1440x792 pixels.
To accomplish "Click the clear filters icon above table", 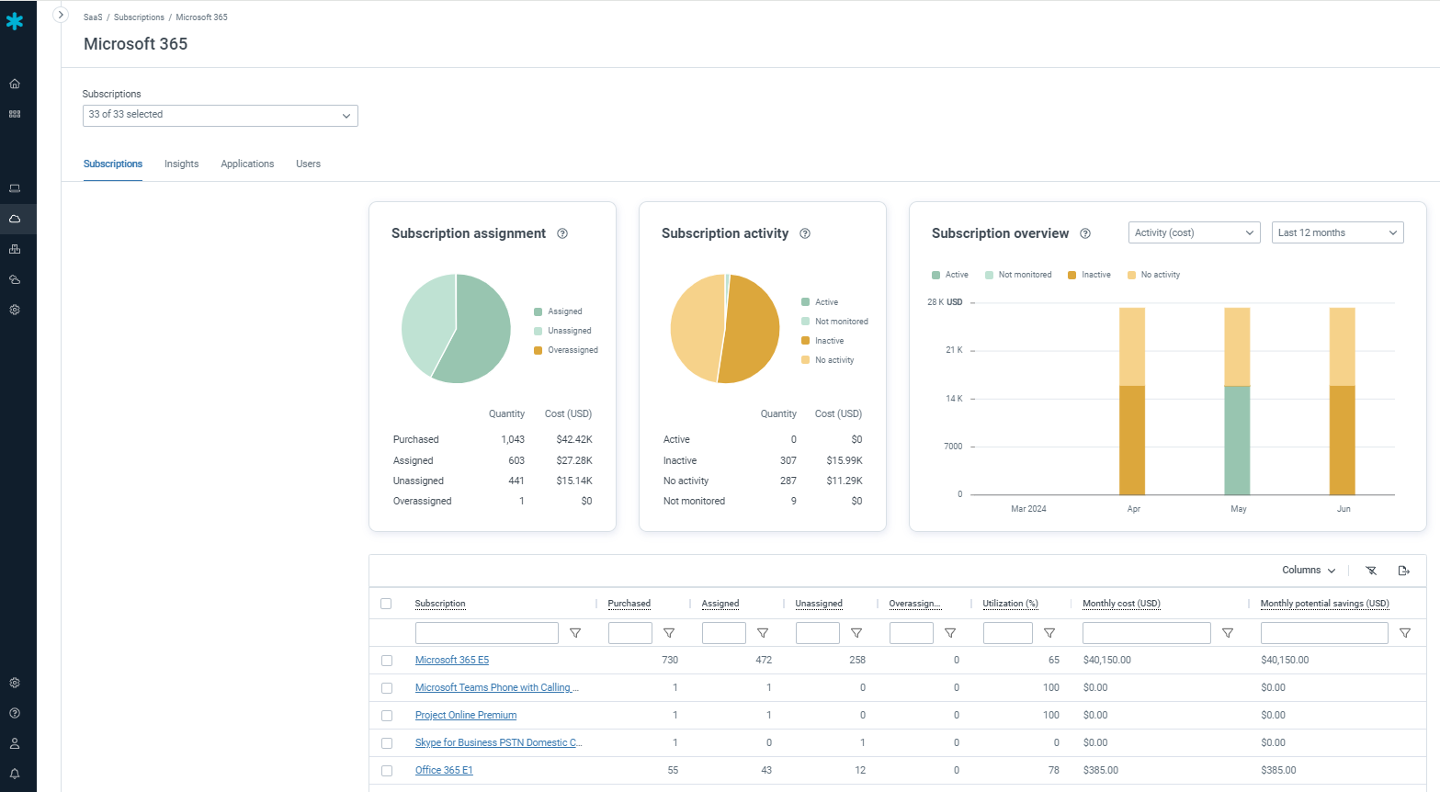I will [1371, 571].
